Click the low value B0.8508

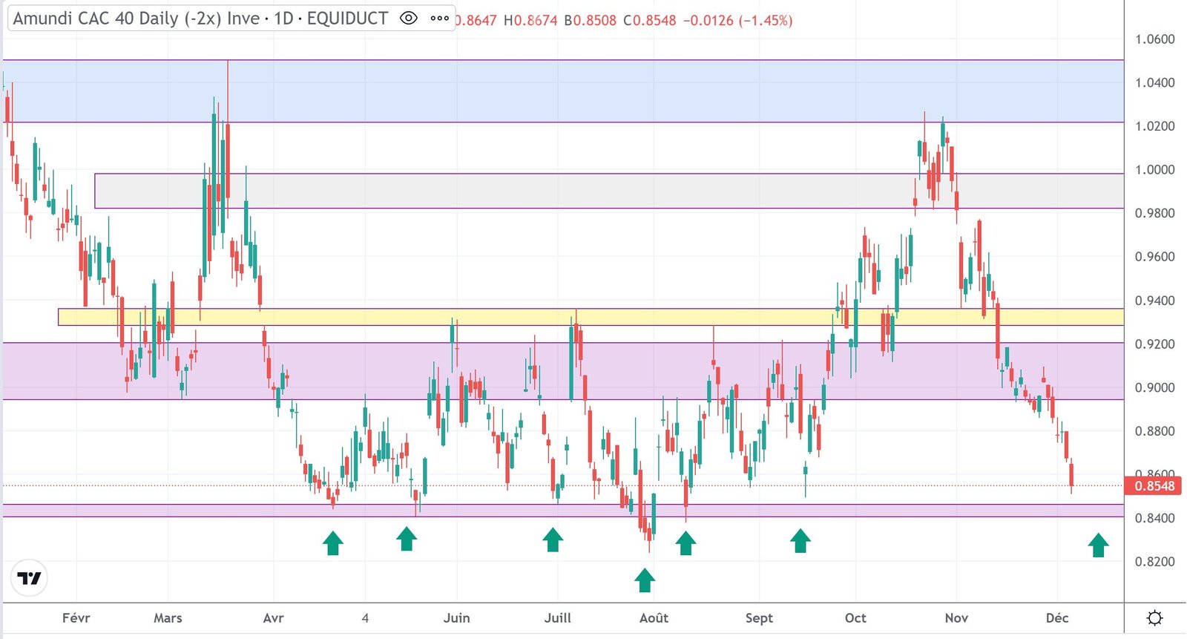tap(590, 20)
